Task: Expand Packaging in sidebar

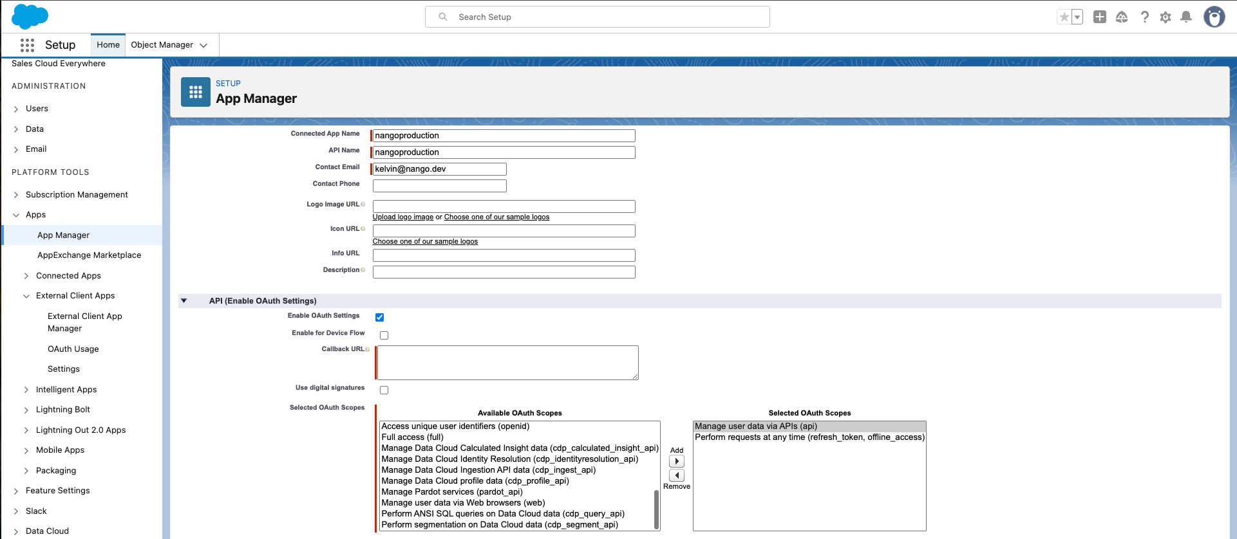Action: coord(26,471)
